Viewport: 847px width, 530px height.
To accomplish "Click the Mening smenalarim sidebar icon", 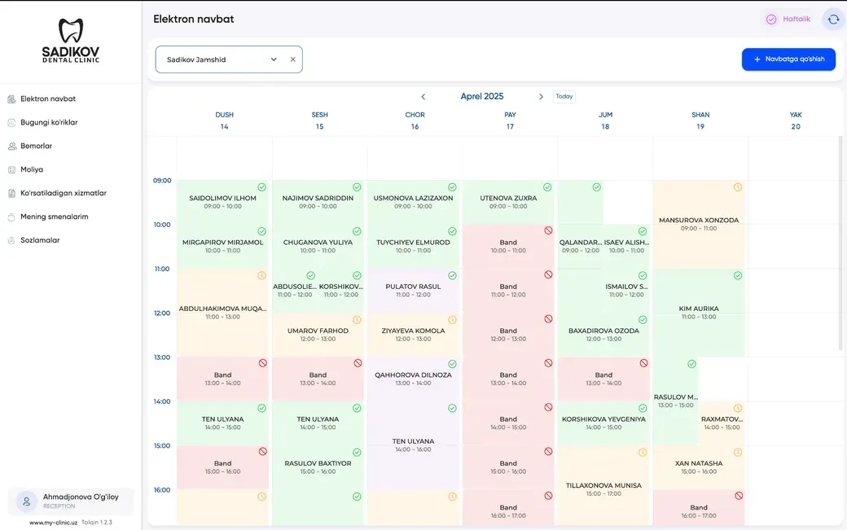I will 11,217.
